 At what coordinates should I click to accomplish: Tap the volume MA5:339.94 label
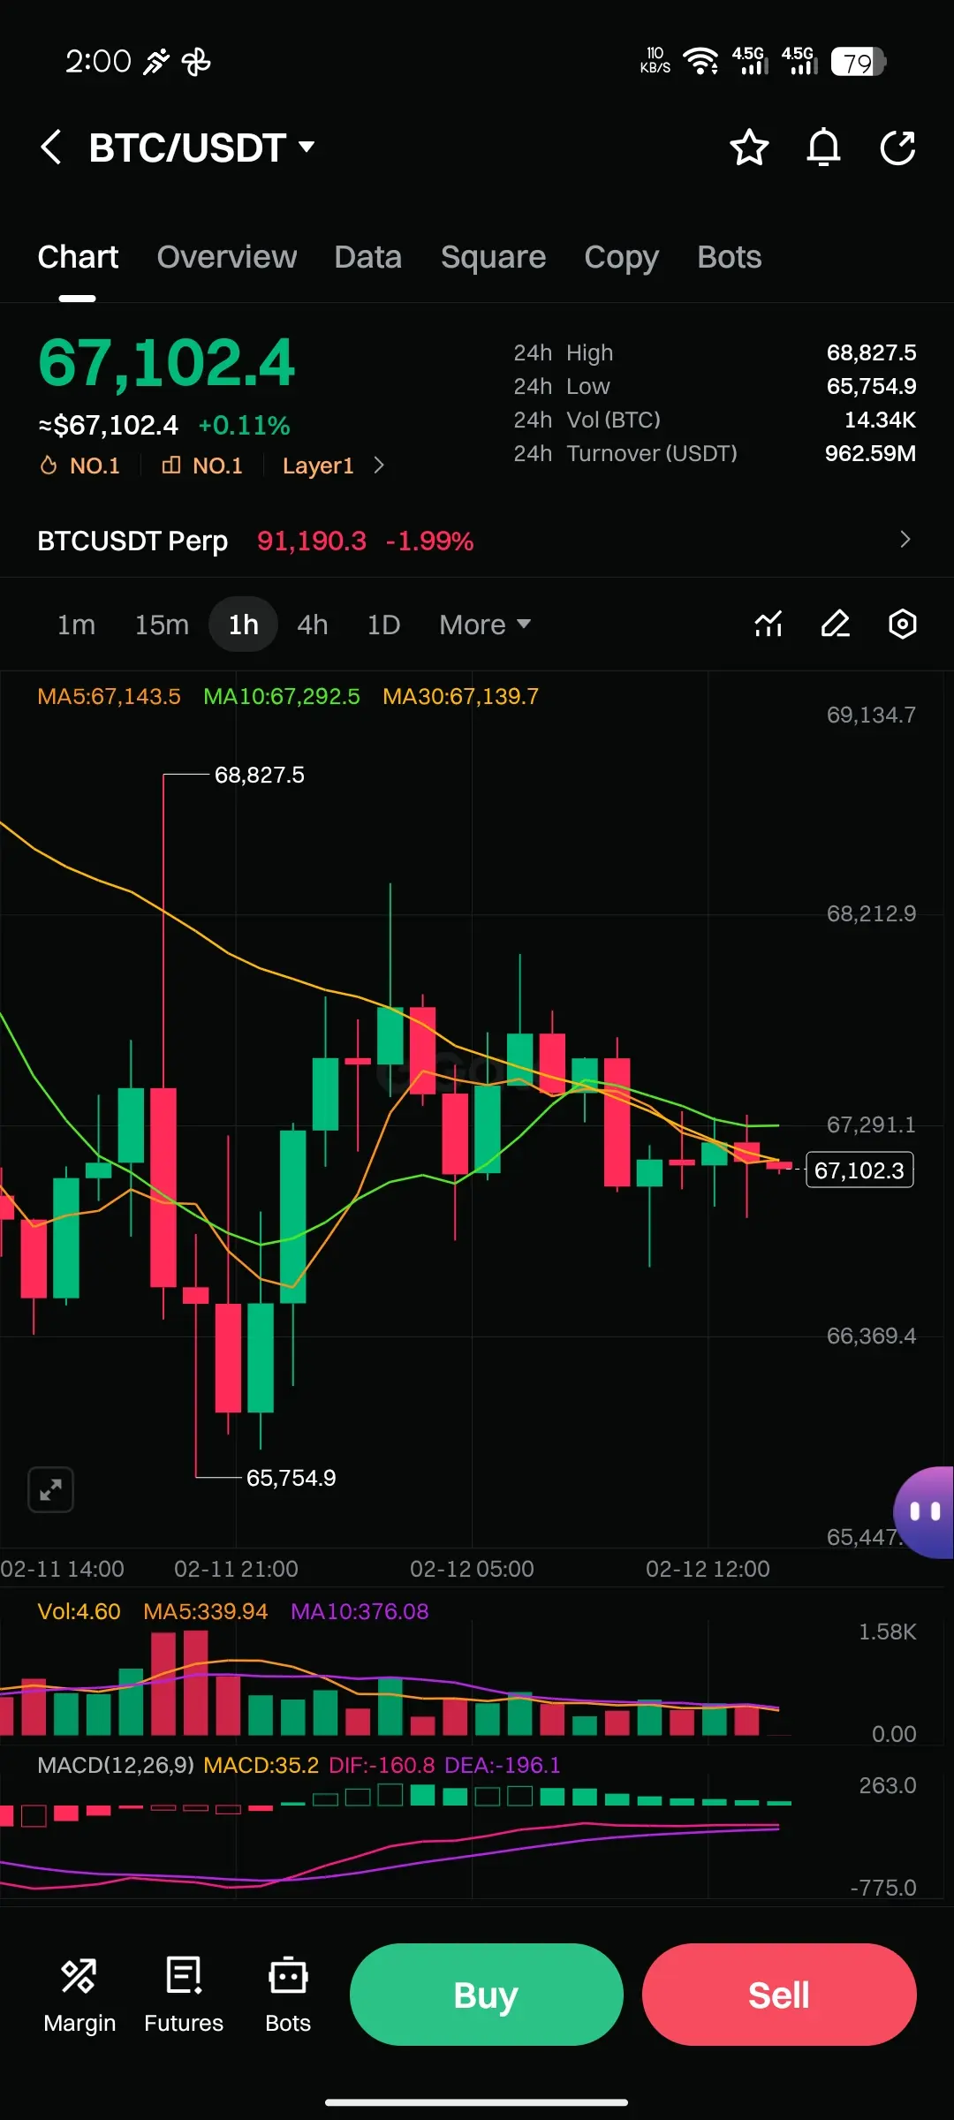[205, 1611]
